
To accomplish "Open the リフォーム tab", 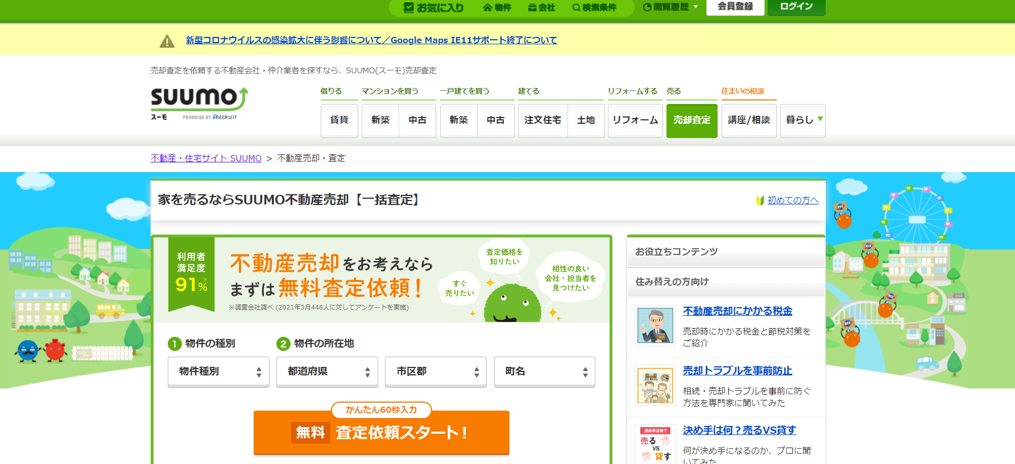I will (635, 120).
